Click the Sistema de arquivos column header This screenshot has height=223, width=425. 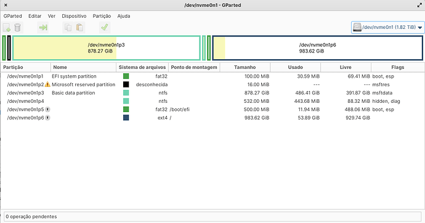click(x=142, y=67)
